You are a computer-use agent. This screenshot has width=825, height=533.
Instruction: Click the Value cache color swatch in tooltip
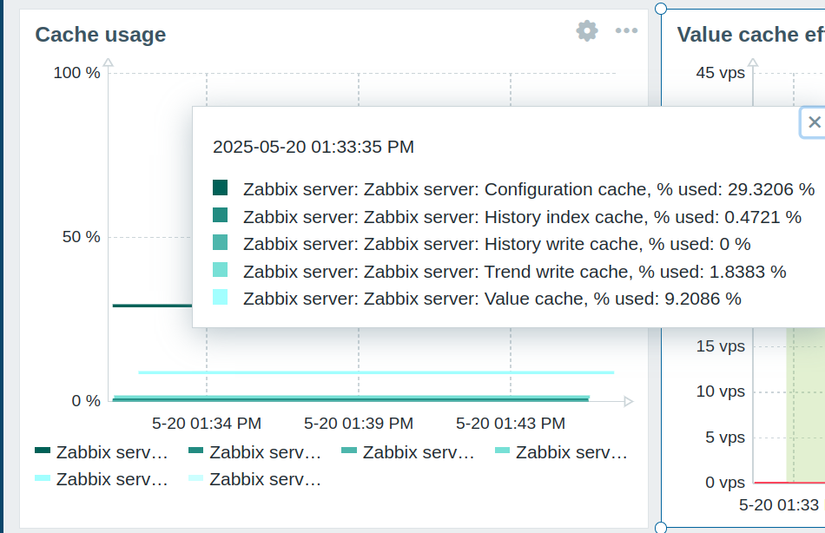pyautogui.click(x=220, y=297)
